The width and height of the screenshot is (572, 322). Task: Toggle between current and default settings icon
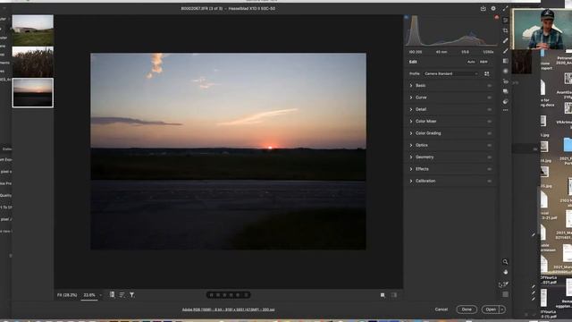point(394,295)
